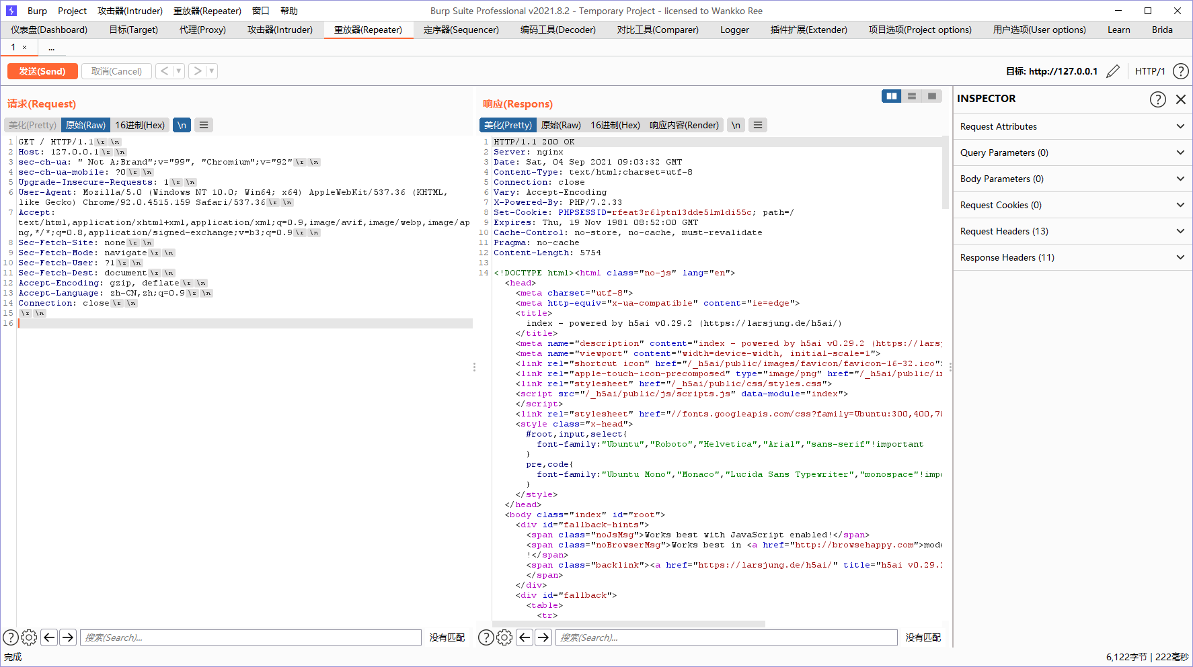Go to next response search match
The height and width of the screenshot is (667, 1193).
(543, 637)
